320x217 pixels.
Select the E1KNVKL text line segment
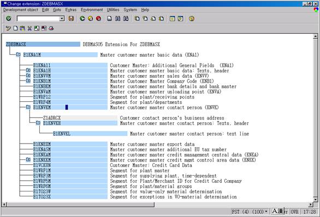click(x=90, y=134)
